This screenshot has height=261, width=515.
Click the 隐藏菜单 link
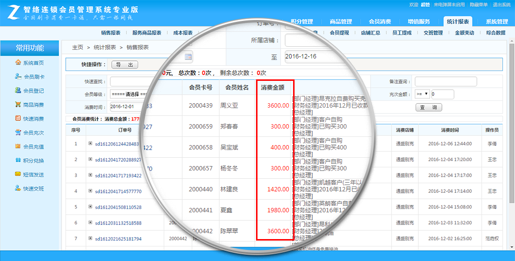478,4
